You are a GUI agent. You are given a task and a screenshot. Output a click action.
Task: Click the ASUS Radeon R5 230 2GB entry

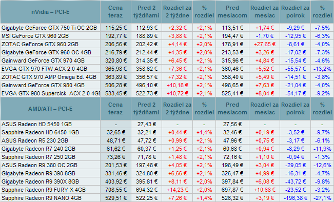point(35,140)
